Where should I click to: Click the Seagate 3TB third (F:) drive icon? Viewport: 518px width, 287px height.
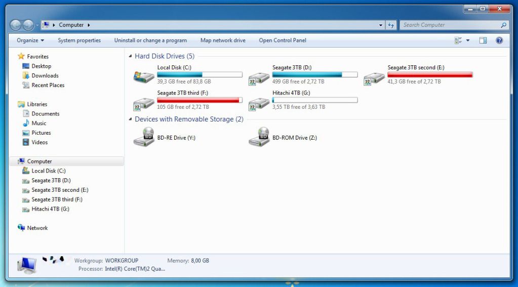[x=144, y=104]
